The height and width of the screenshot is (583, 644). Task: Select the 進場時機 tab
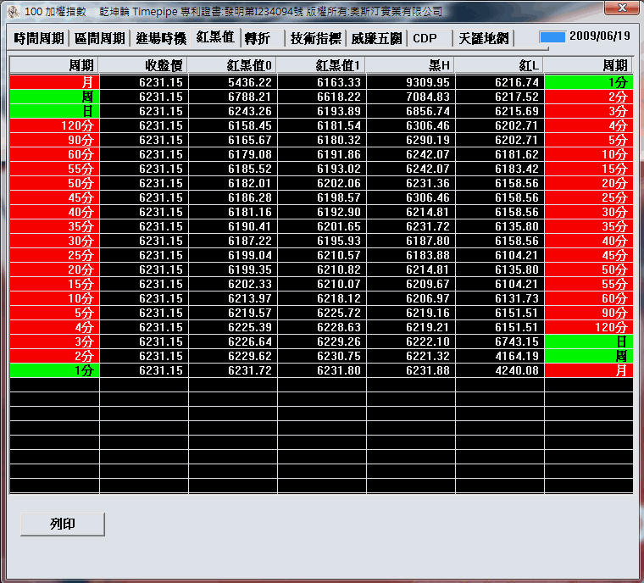pyautogui.click(x=161, y=38)
